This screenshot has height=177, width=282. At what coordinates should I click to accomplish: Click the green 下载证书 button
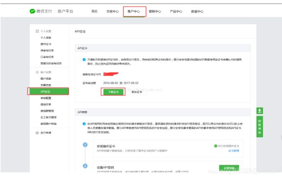click(113, 92)
